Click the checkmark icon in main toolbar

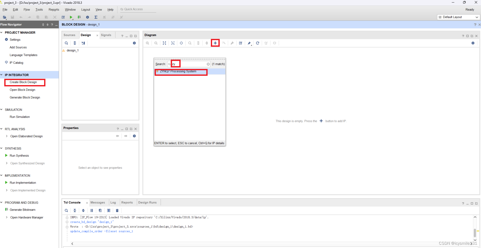[63, 17]
